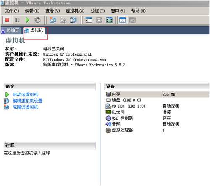Open the Snapshot Manager toolbar icon
This screenshot has width=210, height=186.
73,20
